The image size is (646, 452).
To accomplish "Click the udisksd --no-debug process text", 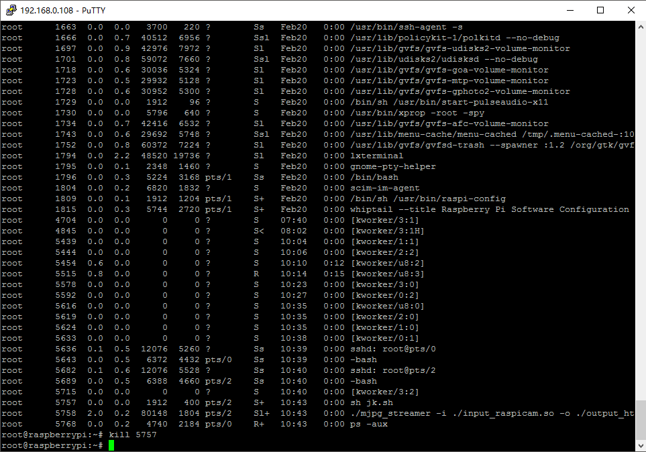I will coord(444,59).
